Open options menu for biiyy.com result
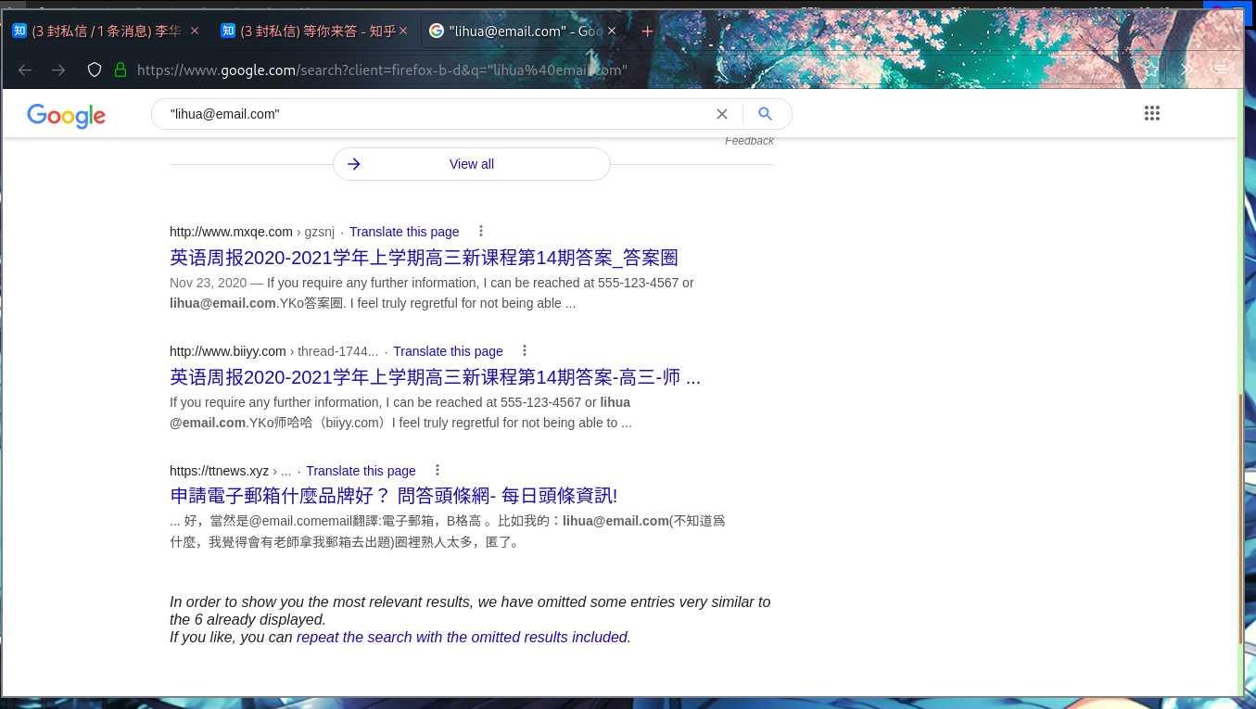 click(525, 350)
